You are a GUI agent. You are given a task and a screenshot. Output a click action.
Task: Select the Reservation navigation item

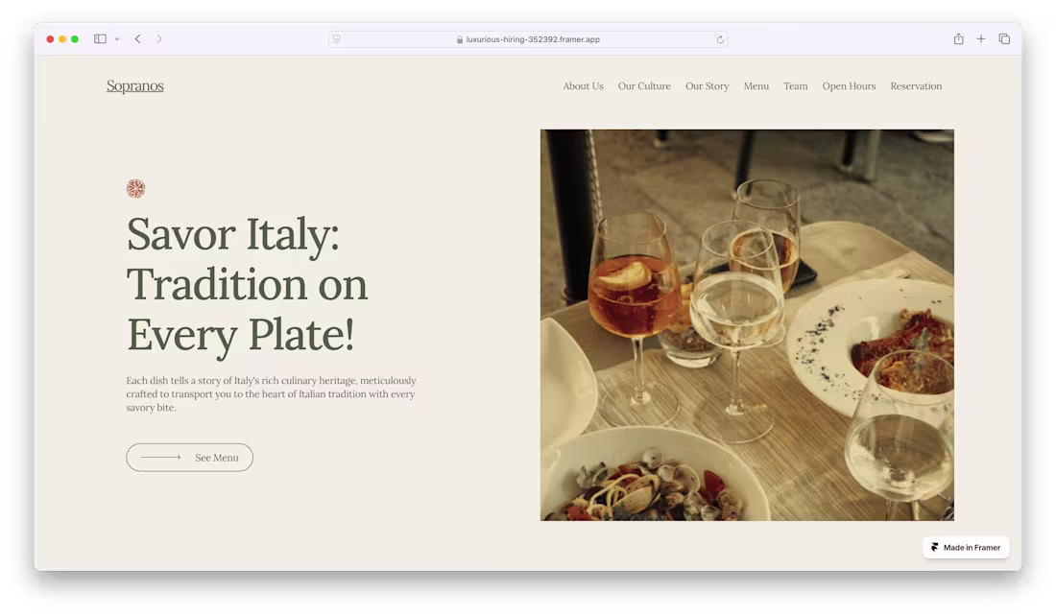[x=916, y=86]
